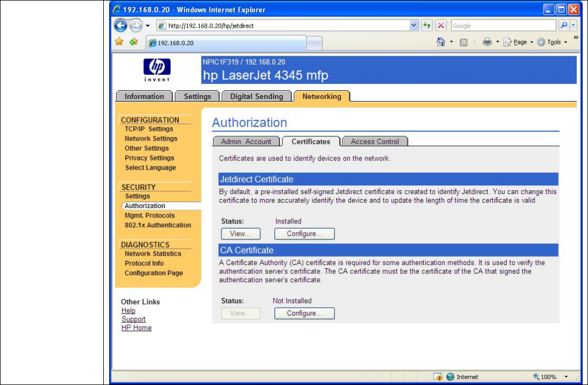Click the status bar security icon

tap(438, 377)
